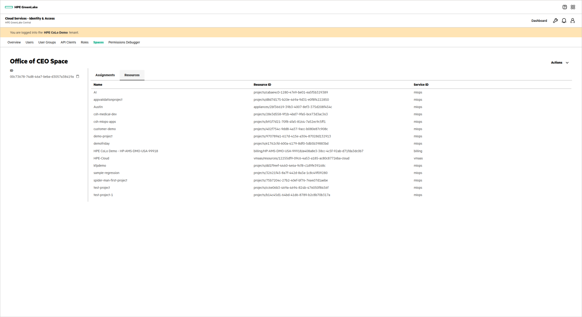This screenshot has width=582, height=317.
Task: Select the test-project resource name
Action: [102, 188]
